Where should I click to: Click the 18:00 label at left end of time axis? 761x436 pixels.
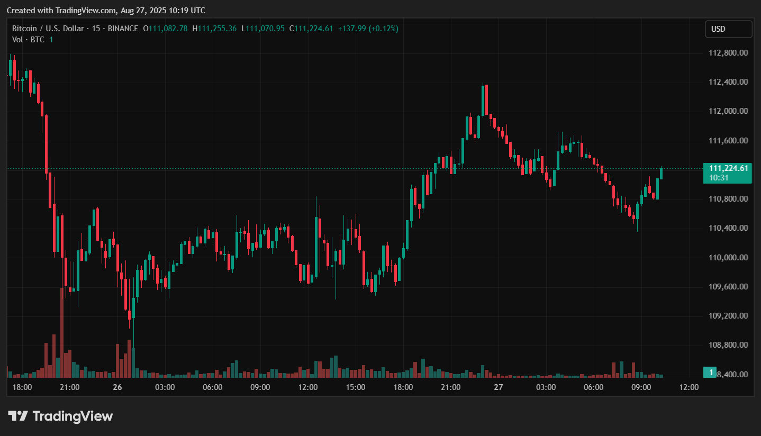coord(22,387)
